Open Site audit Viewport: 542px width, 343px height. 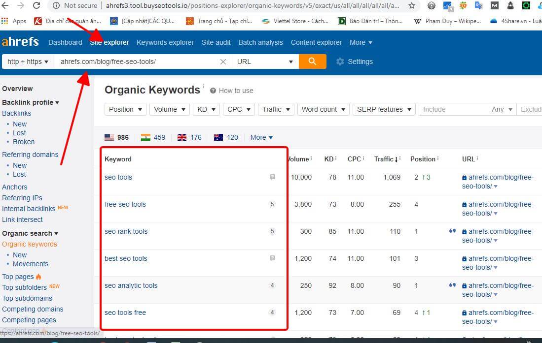click(x=216, y=42)
